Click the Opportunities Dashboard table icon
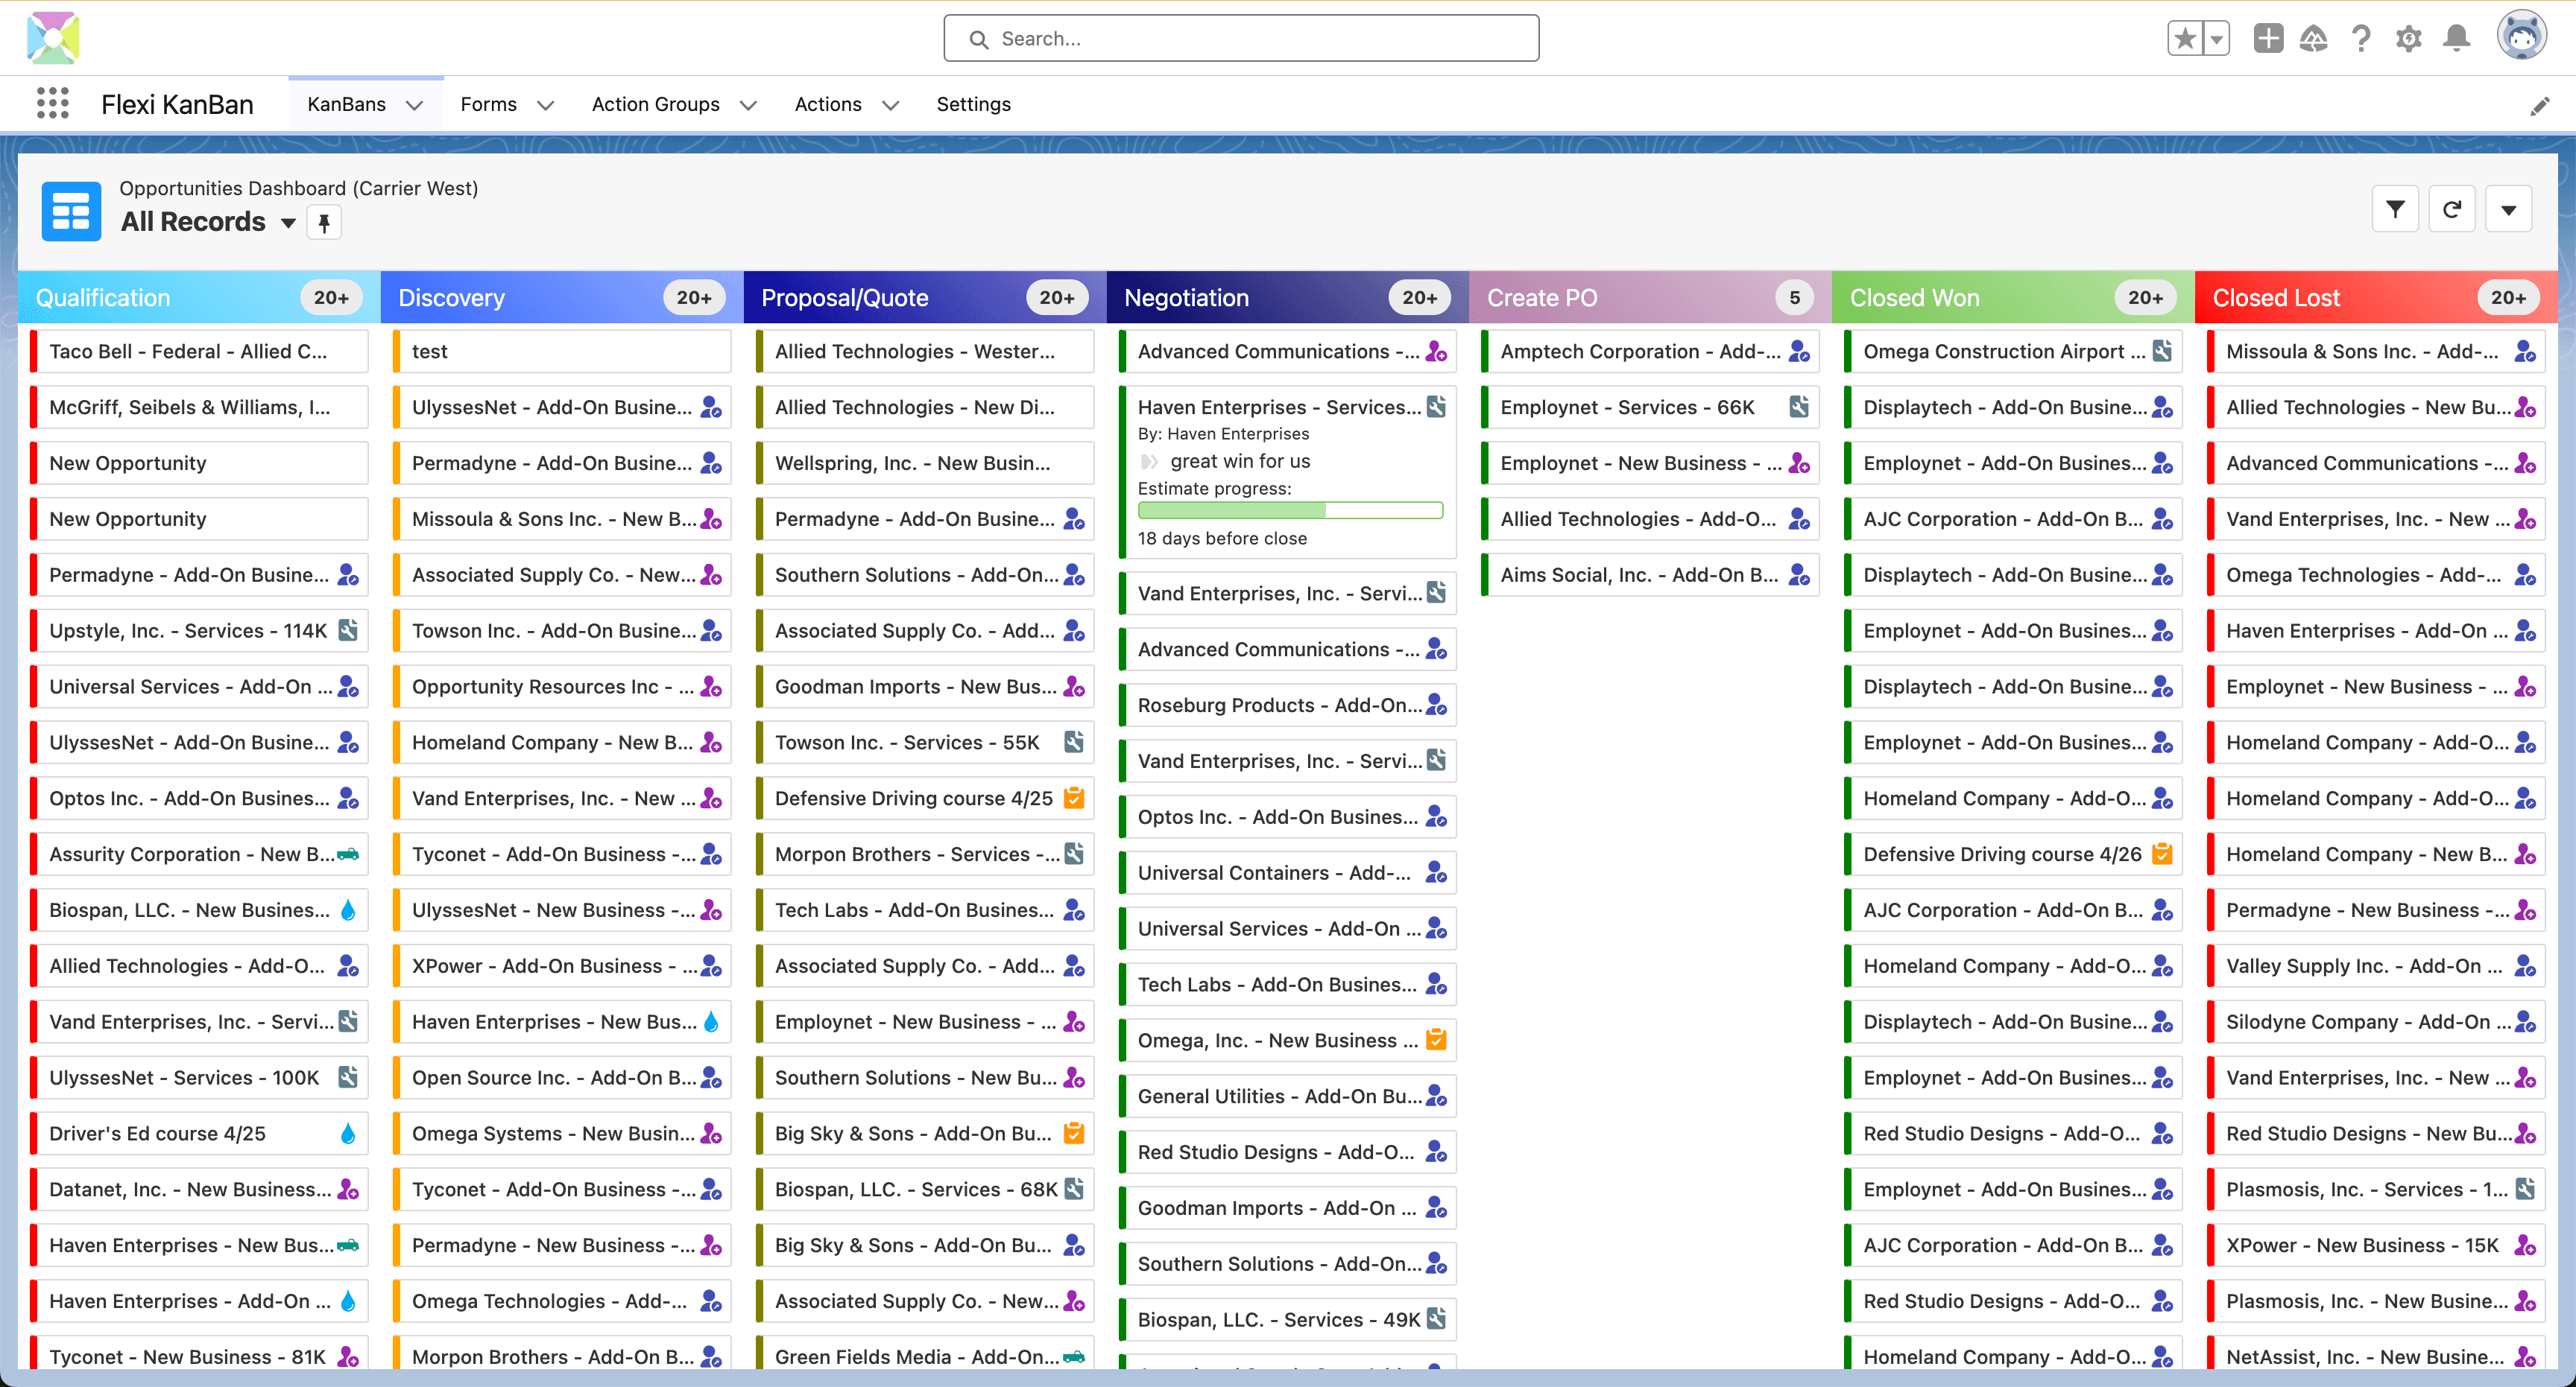The width and height of the screenshot is (2576, 1387). click(71, 211)
